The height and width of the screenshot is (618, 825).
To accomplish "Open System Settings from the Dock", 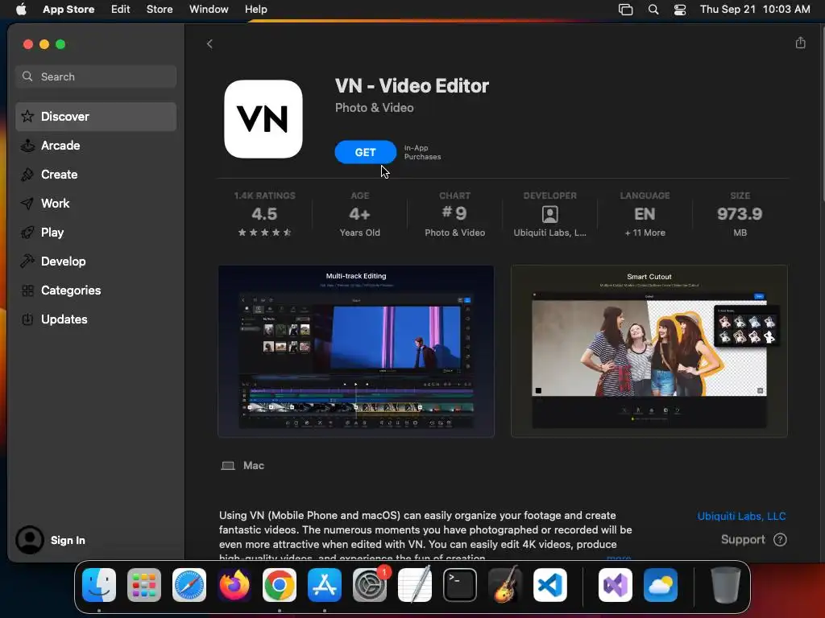I will point(370,585).
